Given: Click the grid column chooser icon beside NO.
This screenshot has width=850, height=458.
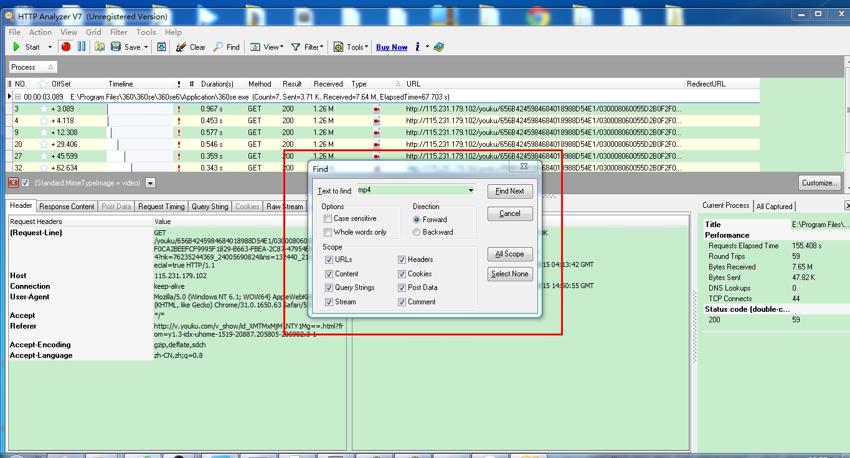Looking at the screenshot, I should click(9, 84).
